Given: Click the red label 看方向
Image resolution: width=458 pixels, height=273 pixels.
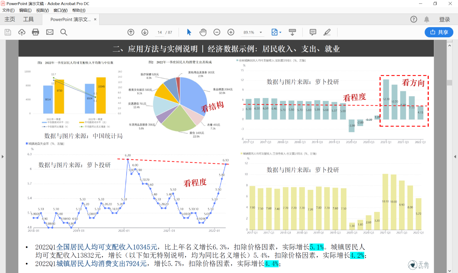Looking at the screenshot, I should [x=413, y=83].
